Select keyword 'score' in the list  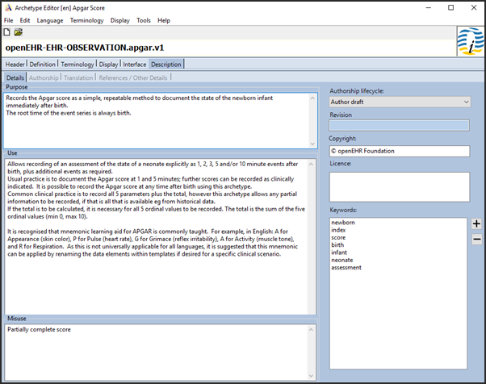tap(338, 237)
